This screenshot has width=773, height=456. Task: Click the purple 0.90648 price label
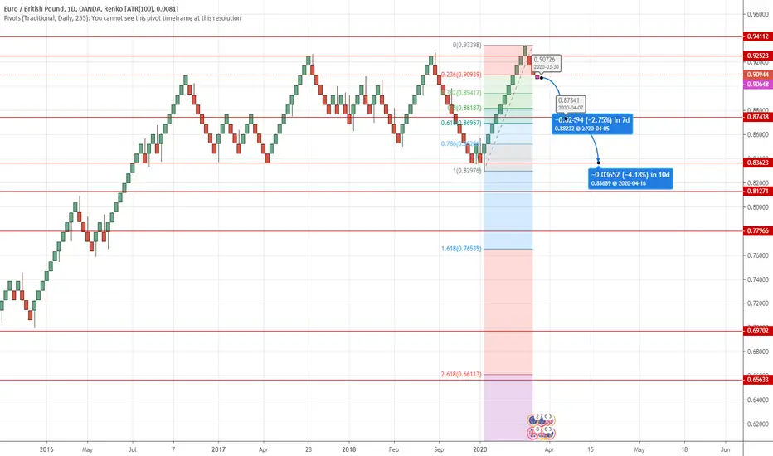coord(758,85)
